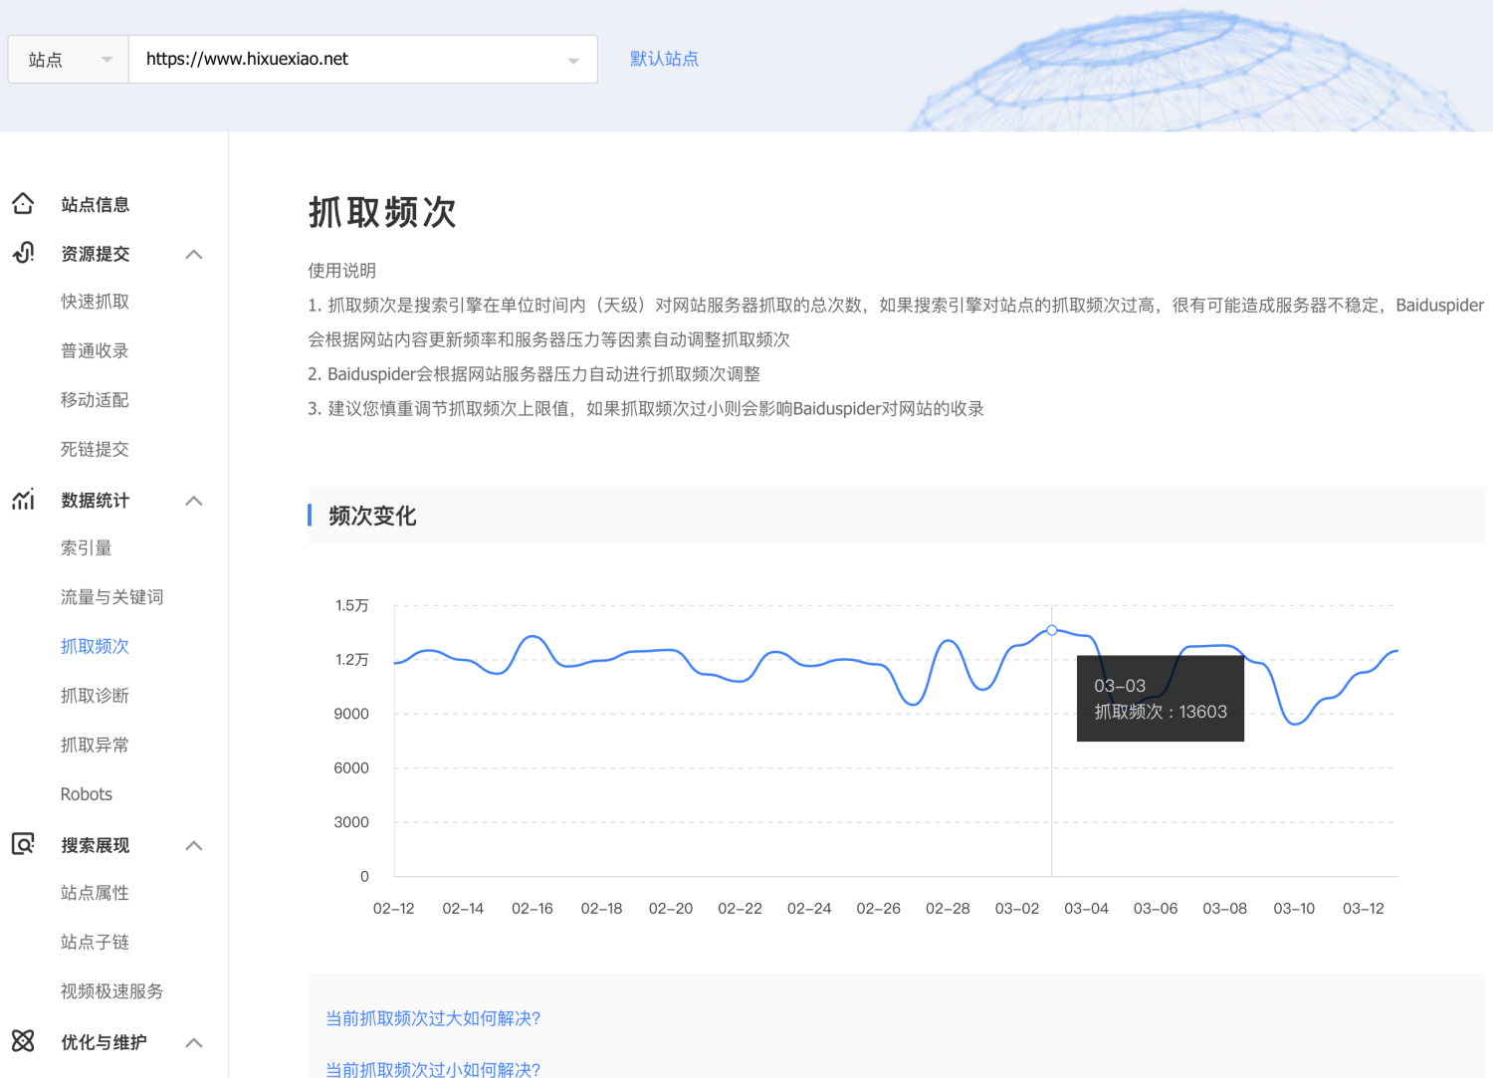Open 站点属性 menu item
1493x1078 pixels.
tap(95, 893)
